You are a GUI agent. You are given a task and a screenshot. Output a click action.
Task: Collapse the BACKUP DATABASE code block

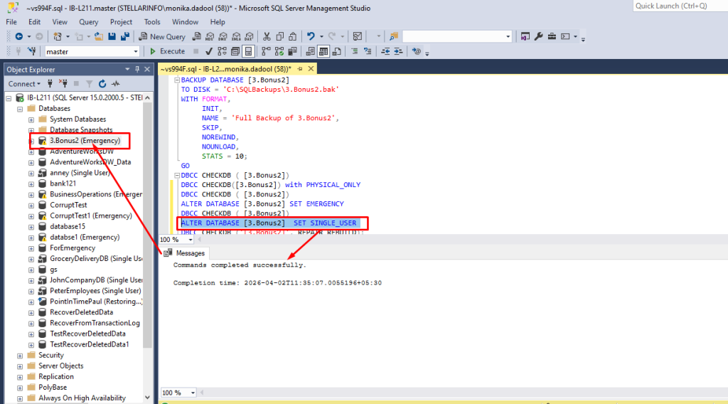(x=177, y=80)
